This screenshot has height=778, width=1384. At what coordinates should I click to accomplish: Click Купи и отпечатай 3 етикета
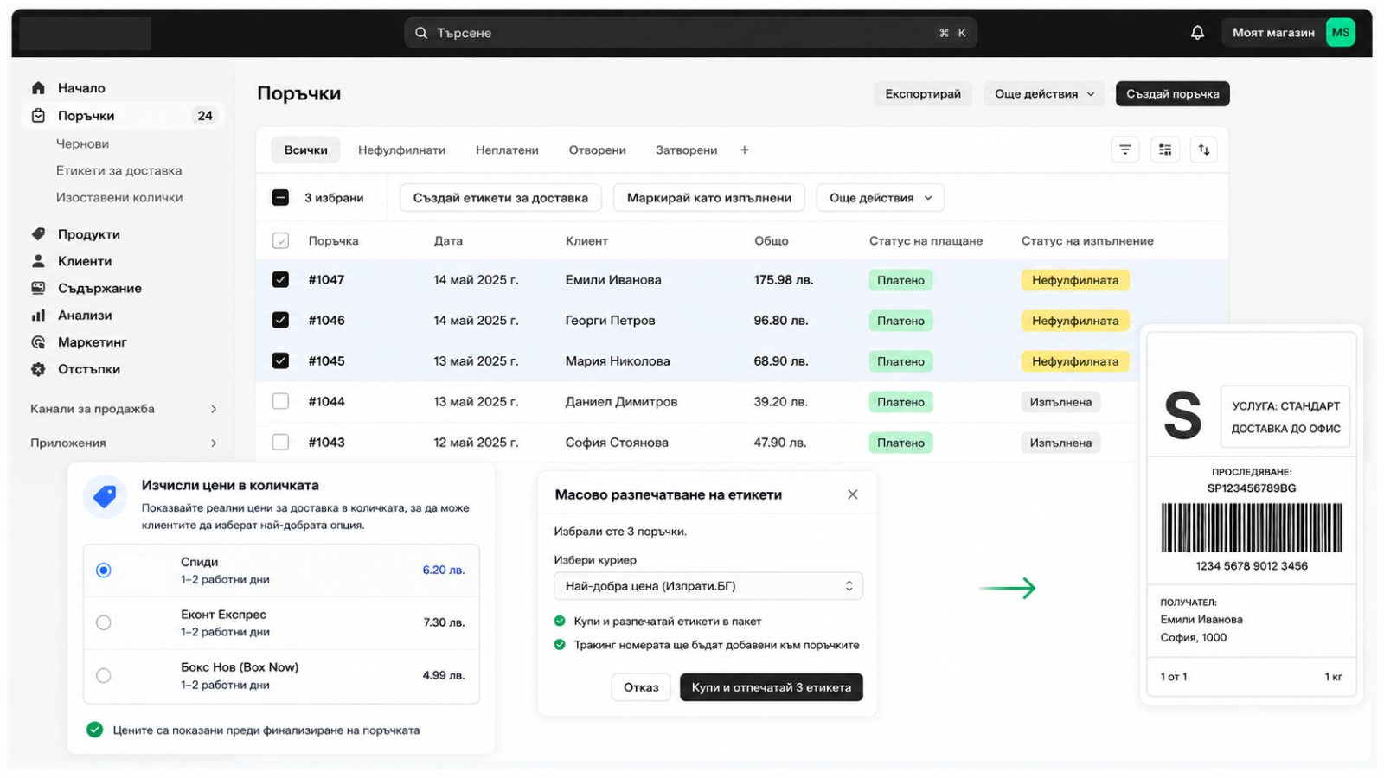pyautogui.click(x=771, y=687)
